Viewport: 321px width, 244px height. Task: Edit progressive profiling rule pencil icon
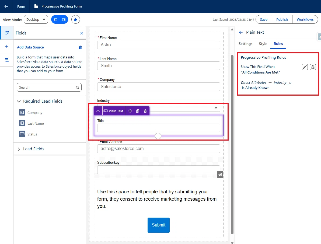[x=305, y=67]
